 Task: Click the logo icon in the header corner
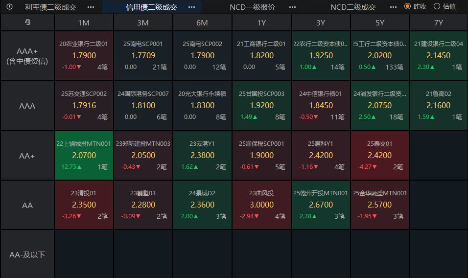pyautogui.click(x=27, y=22)
